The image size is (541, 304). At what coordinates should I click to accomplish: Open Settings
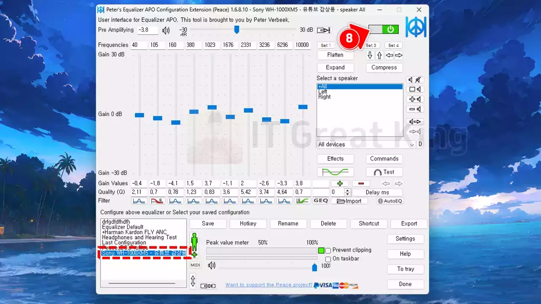pos(405,239)
